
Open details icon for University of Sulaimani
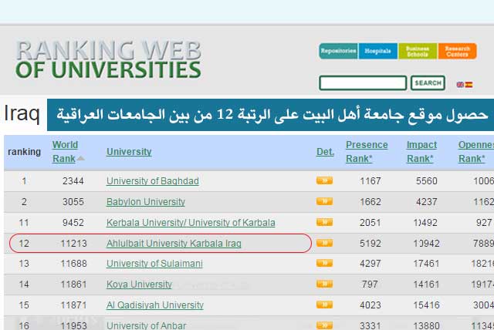324,263
